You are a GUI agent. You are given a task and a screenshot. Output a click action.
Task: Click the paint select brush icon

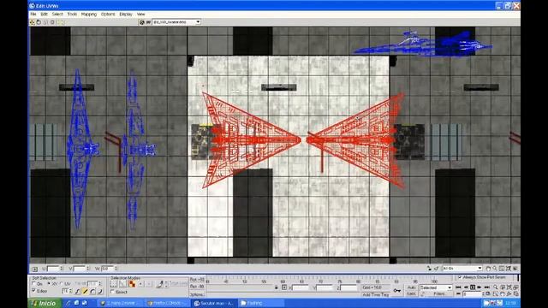pyautogui.click(x=160, y=284)
